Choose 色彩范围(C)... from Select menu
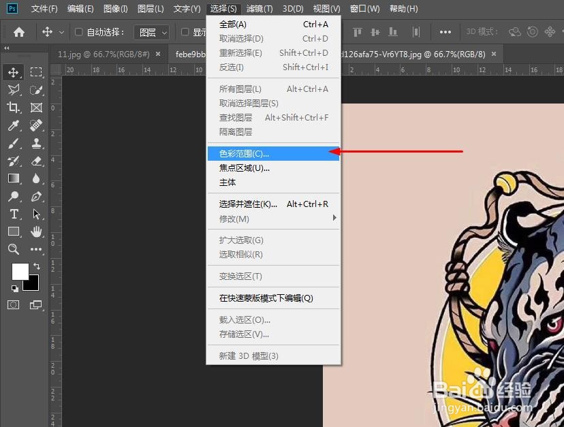 tap(273, 154)
